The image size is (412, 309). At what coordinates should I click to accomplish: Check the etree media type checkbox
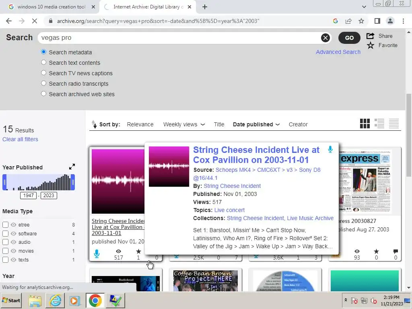click(x=5, y=225)
